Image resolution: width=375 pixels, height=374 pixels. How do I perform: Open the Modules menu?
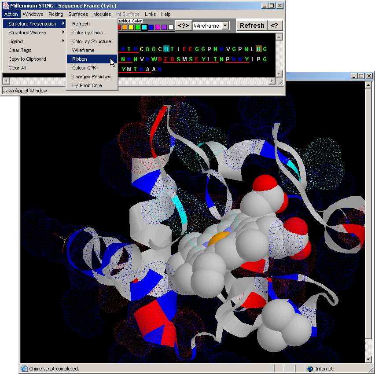point(102,14)
